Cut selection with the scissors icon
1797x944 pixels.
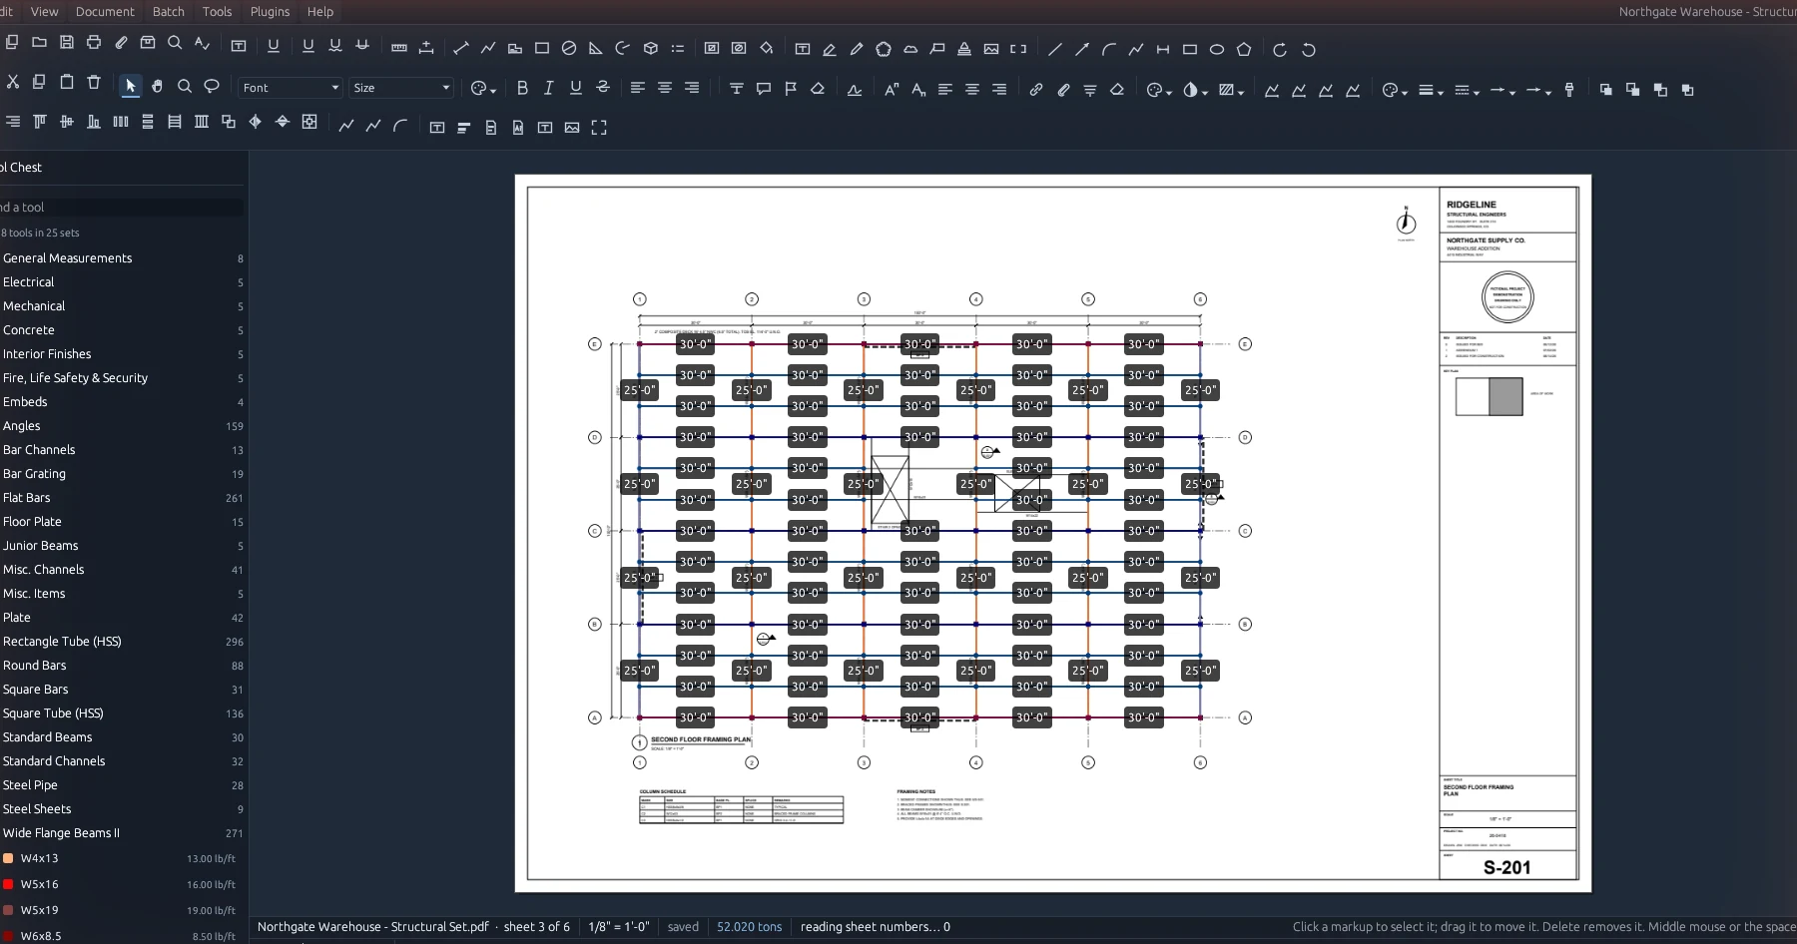13,82
